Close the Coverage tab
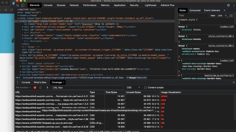The height and width of the screenshot is (132, 236). (x=64, y=82)
